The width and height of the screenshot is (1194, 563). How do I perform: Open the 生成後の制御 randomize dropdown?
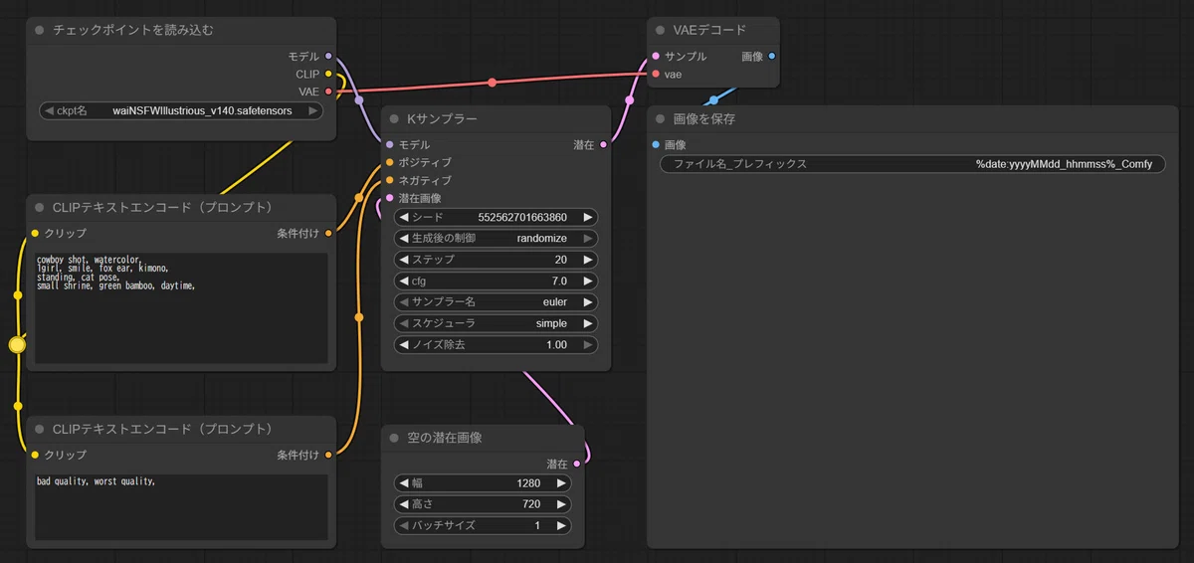point(497,238)
